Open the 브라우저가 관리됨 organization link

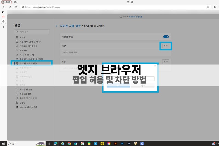click(x=136, y=16)
